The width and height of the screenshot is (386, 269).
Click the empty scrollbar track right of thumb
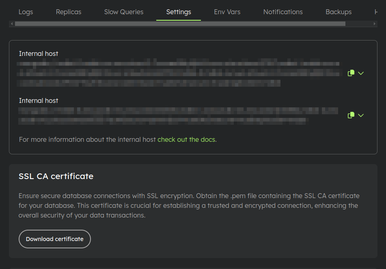[359, 24]
